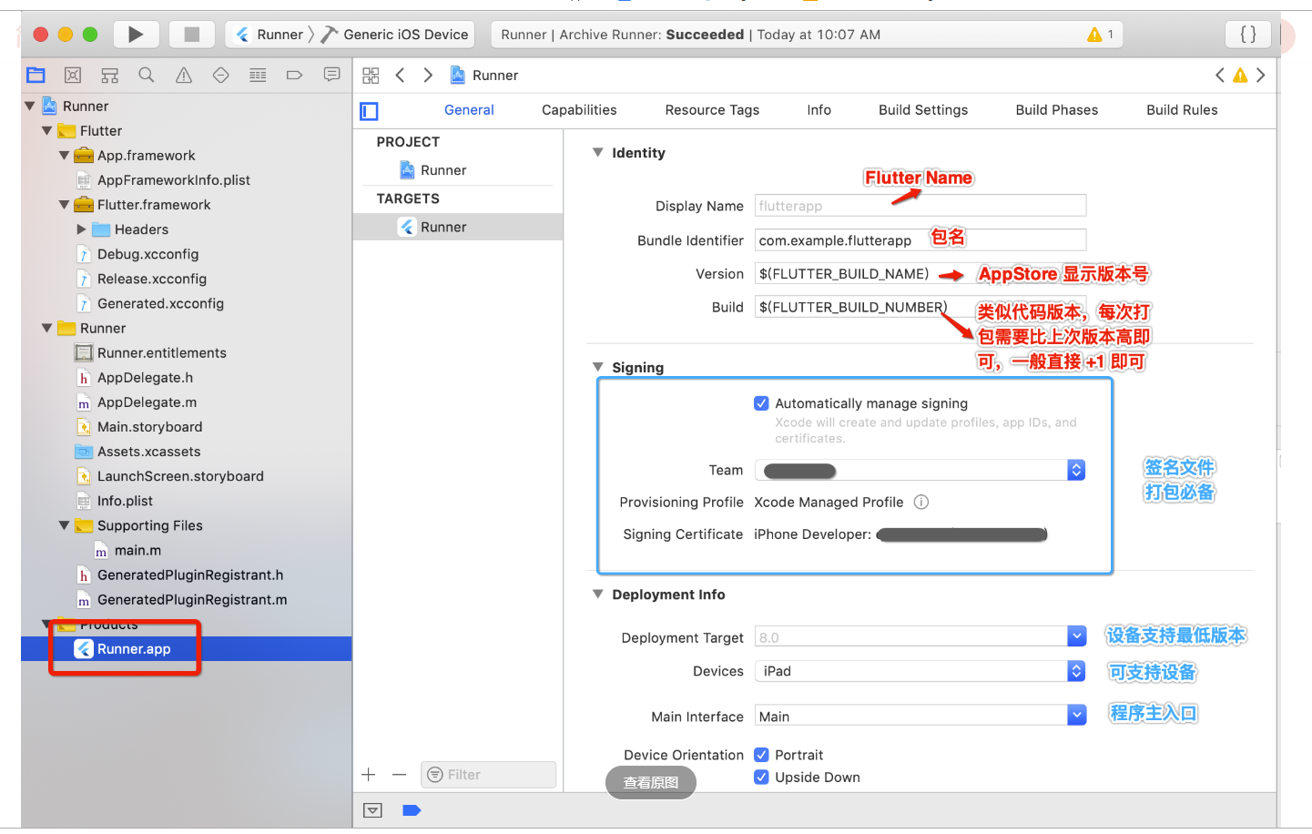Choose Generic iOS Device destination
This screenshot has height=834, width=1312.
pyautogui.click(x=394, y=35)
